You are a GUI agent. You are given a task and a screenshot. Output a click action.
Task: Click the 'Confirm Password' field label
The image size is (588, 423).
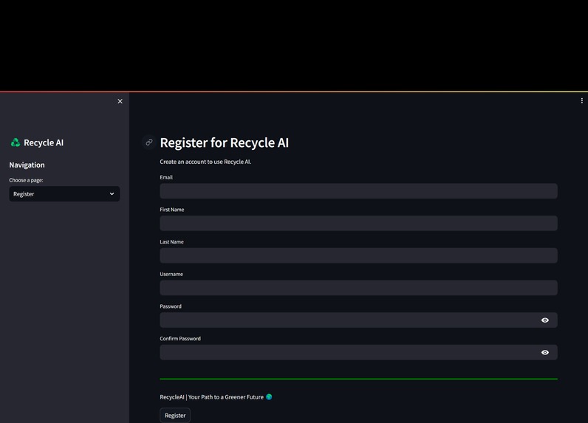pos(180,339)
